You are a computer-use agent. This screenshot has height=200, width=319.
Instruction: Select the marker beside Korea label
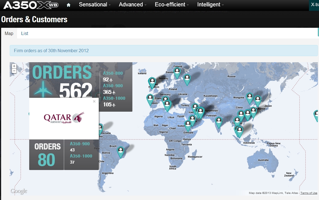tap(253, 112)
